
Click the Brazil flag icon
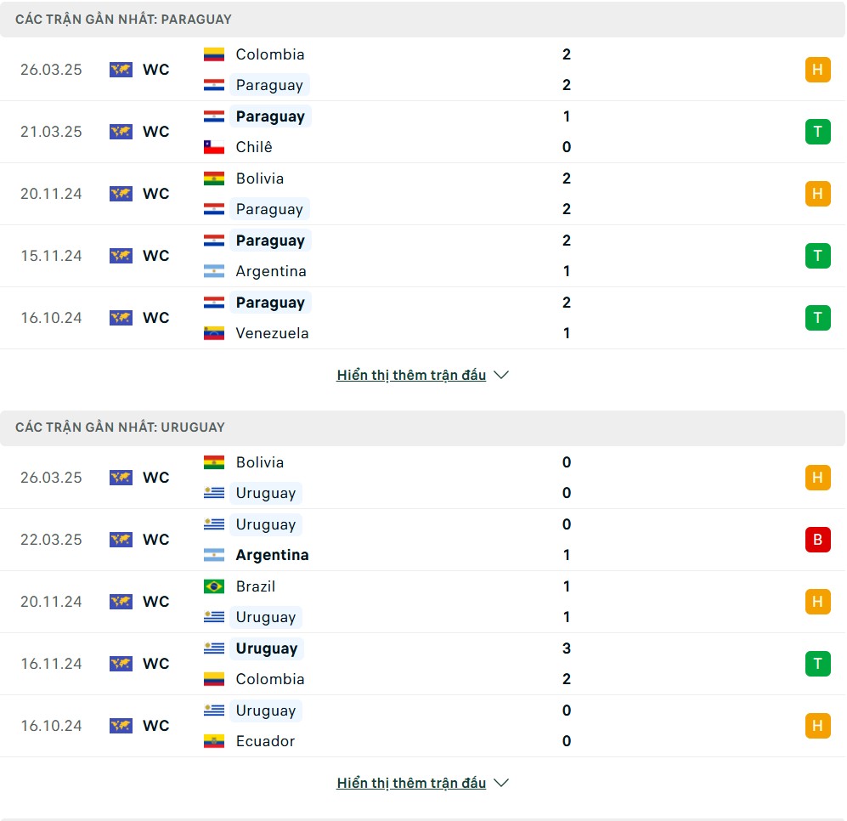214,586
